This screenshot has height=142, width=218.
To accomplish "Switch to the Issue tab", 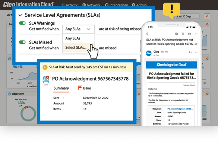I will click(x=85, y=88).
